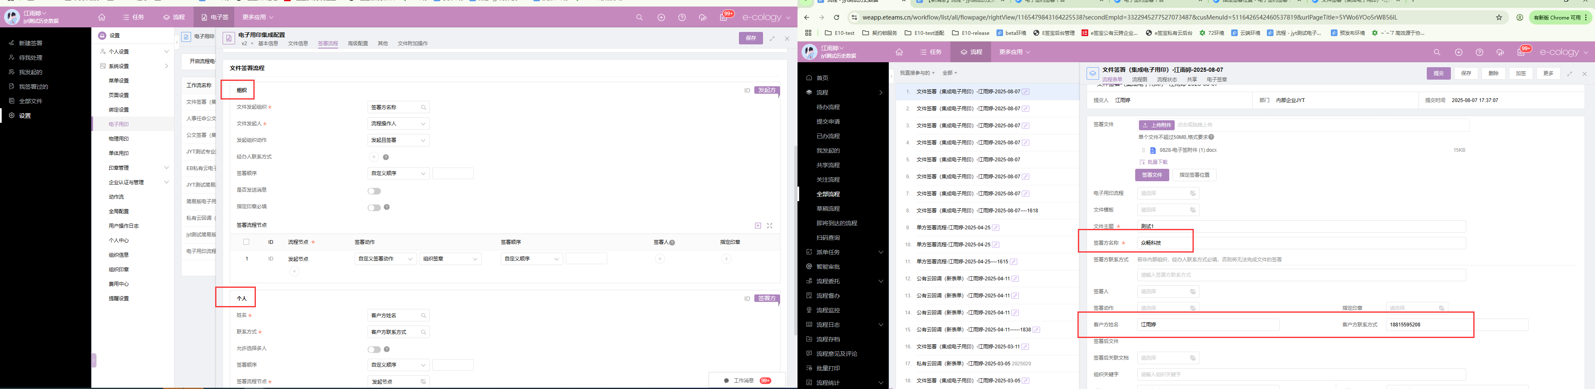
Task: Switch to 流程图 tab in right window
Action: pos(1139,80)
